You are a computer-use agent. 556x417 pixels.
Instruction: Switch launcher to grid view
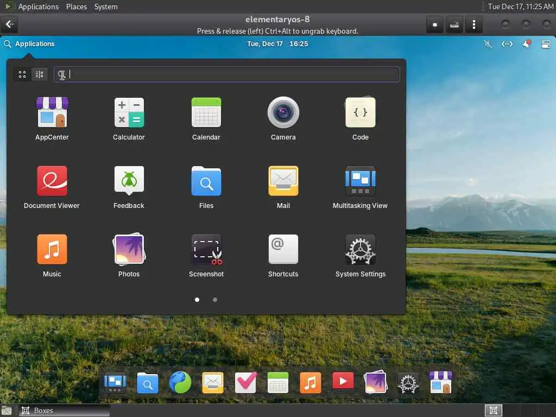pos(22,74)
